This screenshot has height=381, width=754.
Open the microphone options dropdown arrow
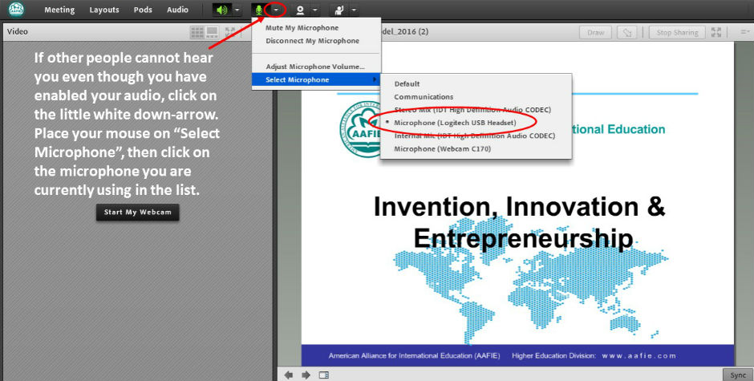[x=276, y=10]
